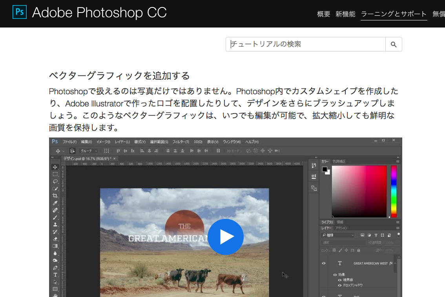Select the History Brush tool

55,232
